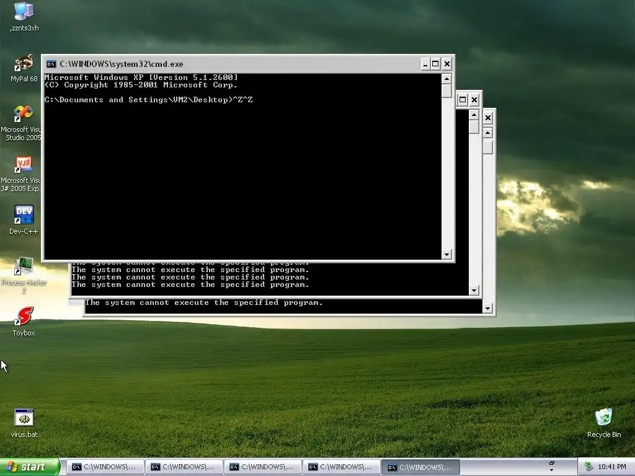Viewport: 635px width, 476px height.
Task: Maximize the second cmd window behind
Action: (463, 100)
